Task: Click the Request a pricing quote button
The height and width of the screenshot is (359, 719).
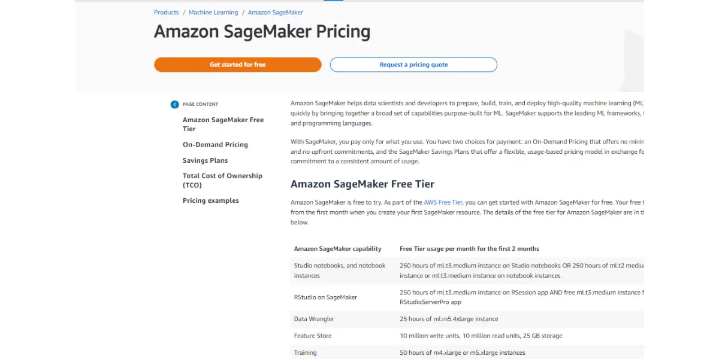Action: coord(413,65)
